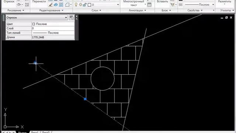Expand the Рисование panel

(x=16, y=10)
